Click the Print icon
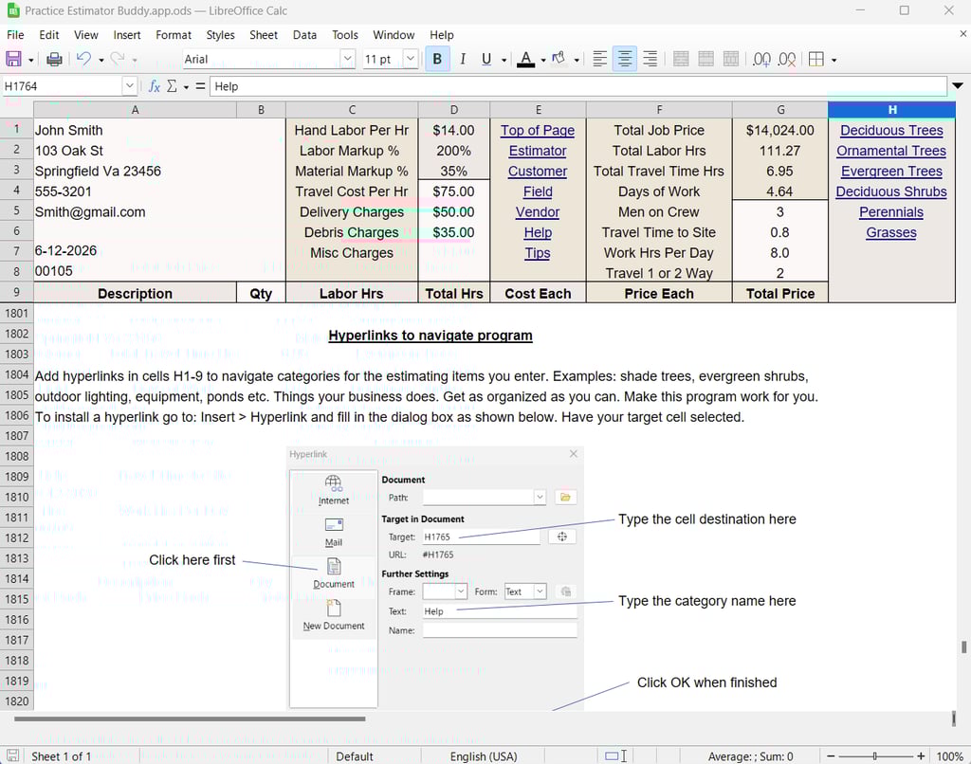This screenshot has height=764, width=971. pos(54,58)
